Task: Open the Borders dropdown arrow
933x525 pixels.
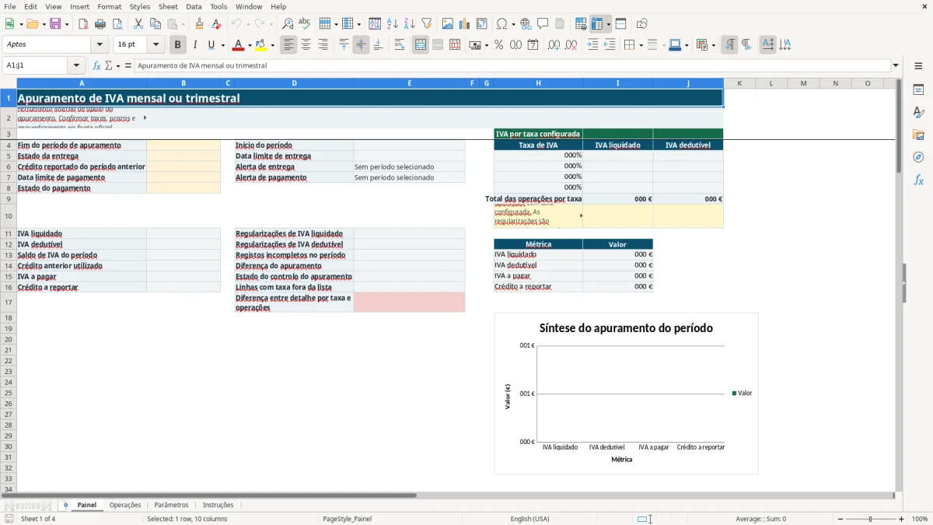Action: (x=640, y=45)
